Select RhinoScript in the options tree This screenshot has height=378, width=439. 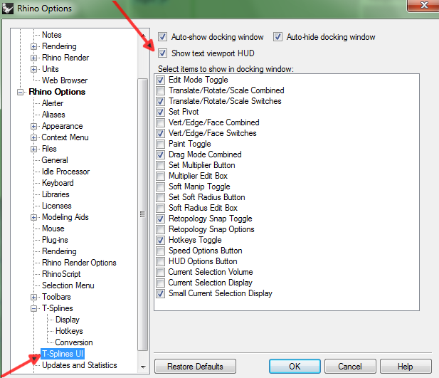click(x=61, y=274)
